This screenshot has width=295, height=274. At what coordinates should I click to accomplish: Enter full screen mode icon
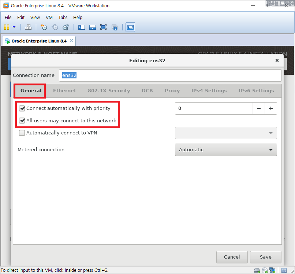pos(104,27)
